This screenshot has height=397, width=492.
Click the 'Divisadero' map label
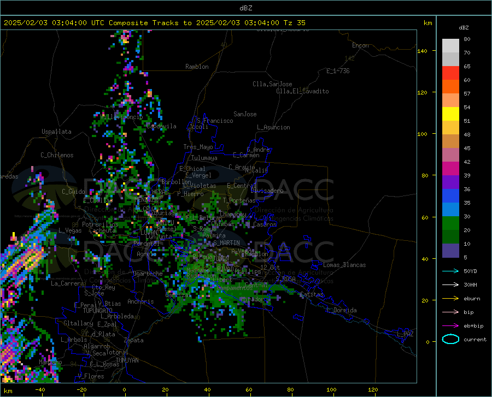point(267,191)
